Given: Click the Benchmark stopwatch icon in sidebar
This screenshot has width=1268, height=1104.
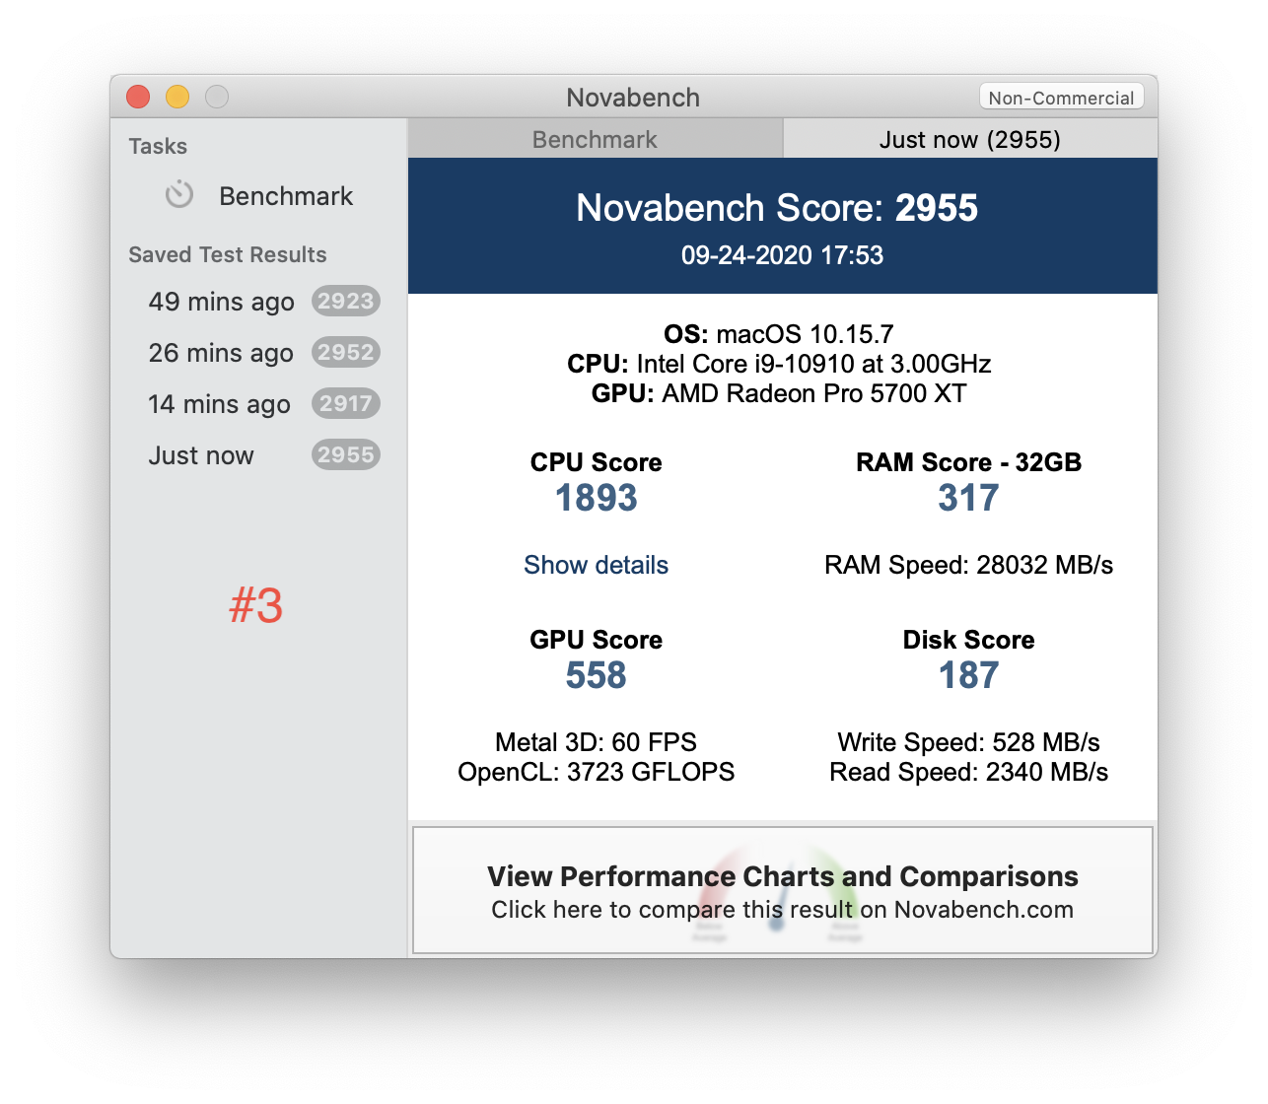Looking at the screenshot, I should point(179,194).
